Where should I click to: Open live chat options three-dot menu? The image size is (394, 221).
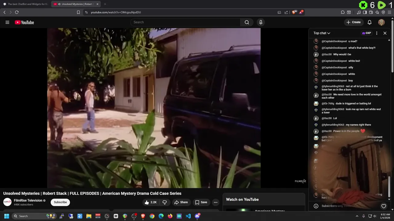tap(377, 33)
